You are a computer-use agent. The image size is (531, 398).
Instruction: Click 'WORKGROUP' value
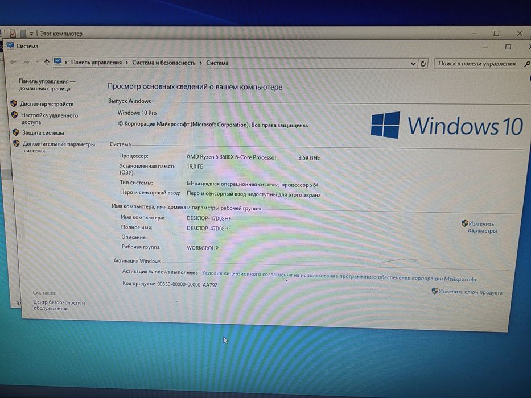[203, 248]
